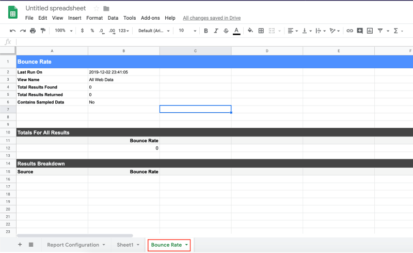
Task: Toggle Italic formatting
Action: [216, 31]
